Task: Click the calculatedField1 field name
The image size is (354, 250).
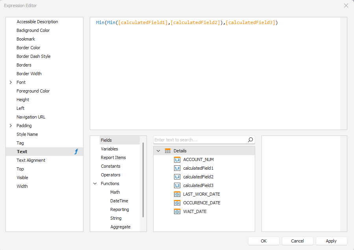Action: point(198,169)
